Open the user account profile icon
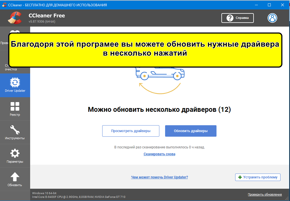The height and width of the screenshot is (201, 290). point(272,18)
